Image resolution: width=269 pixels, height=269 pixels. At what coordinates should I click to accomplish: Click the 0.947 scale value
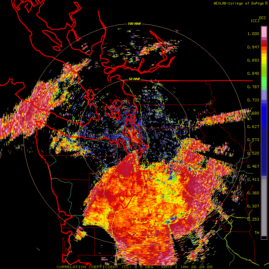[253, 47]
